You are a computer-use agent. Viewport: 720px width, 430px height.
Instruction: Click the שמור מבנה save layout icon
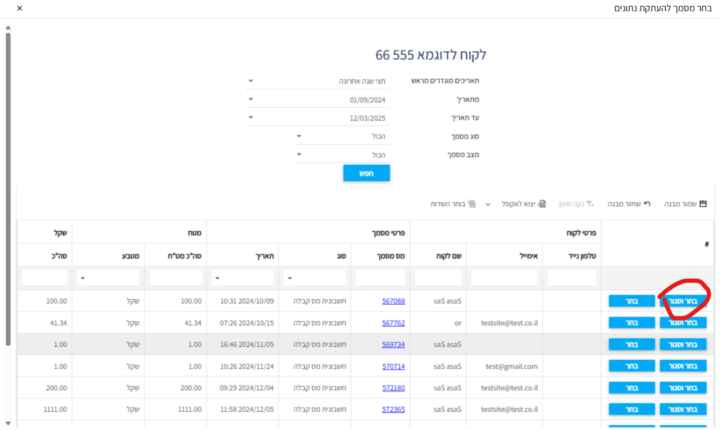tap(703, 204)
